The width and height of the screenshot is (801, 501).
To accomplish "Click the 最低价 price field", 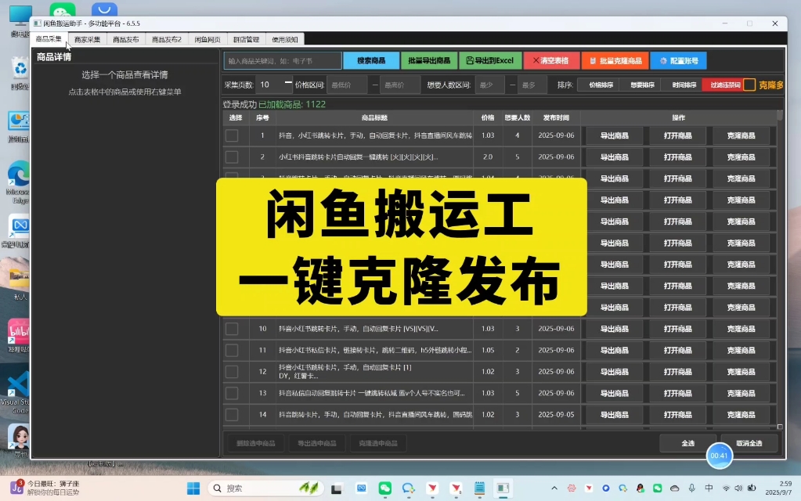I will click(347, 85).
